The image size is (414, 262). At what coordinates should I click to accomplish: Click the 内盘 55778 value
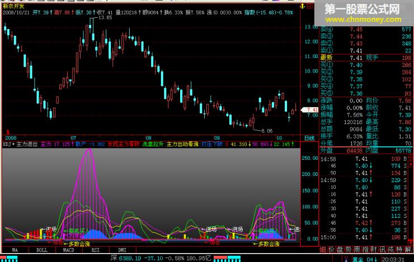pos(403,150)
